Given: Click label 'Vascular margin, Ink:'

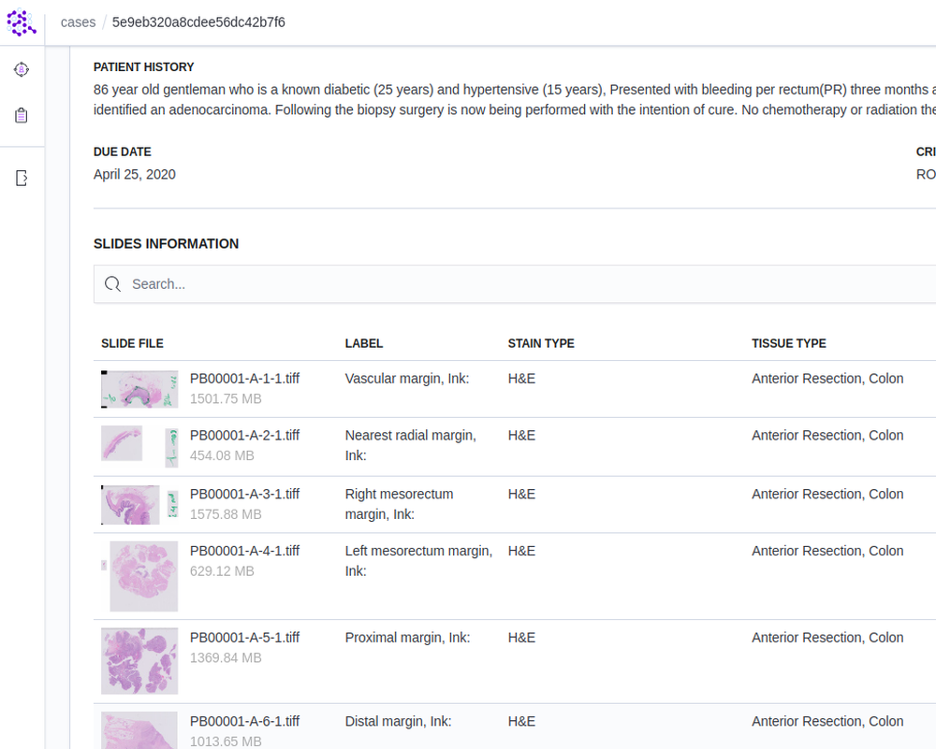Looking at the screenshot, I should tap(407, 379).
